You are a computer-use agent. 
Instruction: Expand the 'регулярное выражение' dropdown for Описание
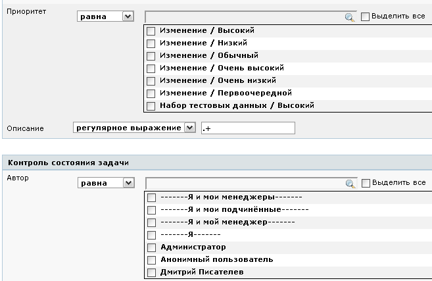pos(190,128)
